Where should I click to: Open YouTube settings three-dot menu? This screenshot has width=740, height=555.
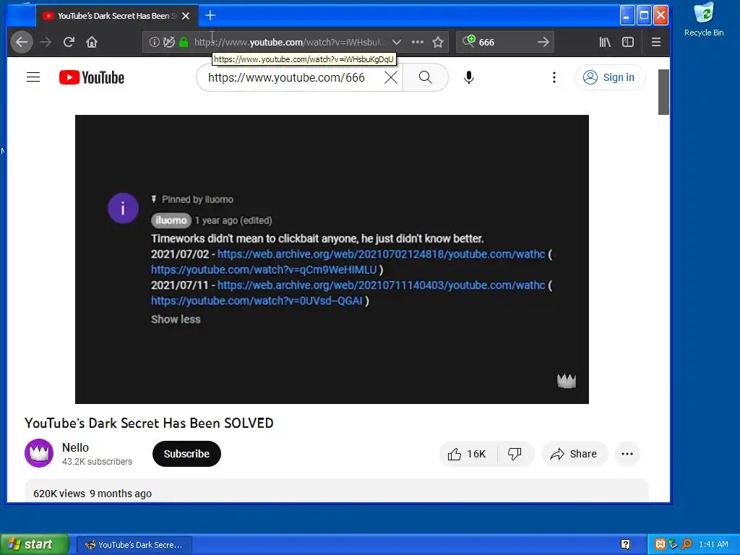554,77
